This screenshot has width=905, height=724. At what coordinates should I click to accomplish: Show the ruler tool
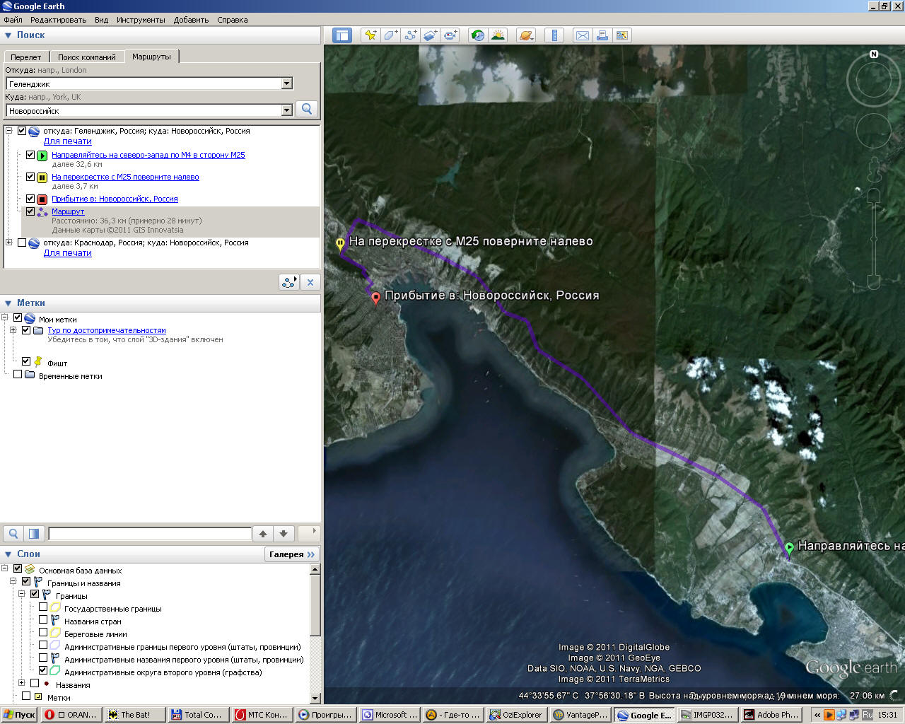[554, 35]
